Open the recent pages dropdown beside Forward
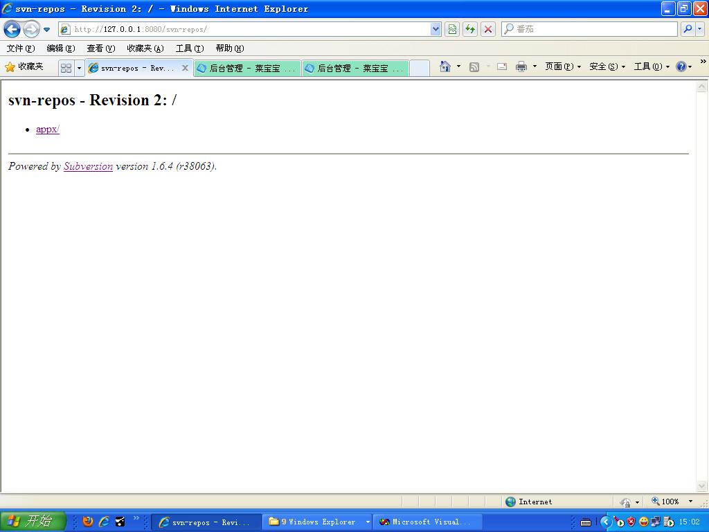 point(46,30)
